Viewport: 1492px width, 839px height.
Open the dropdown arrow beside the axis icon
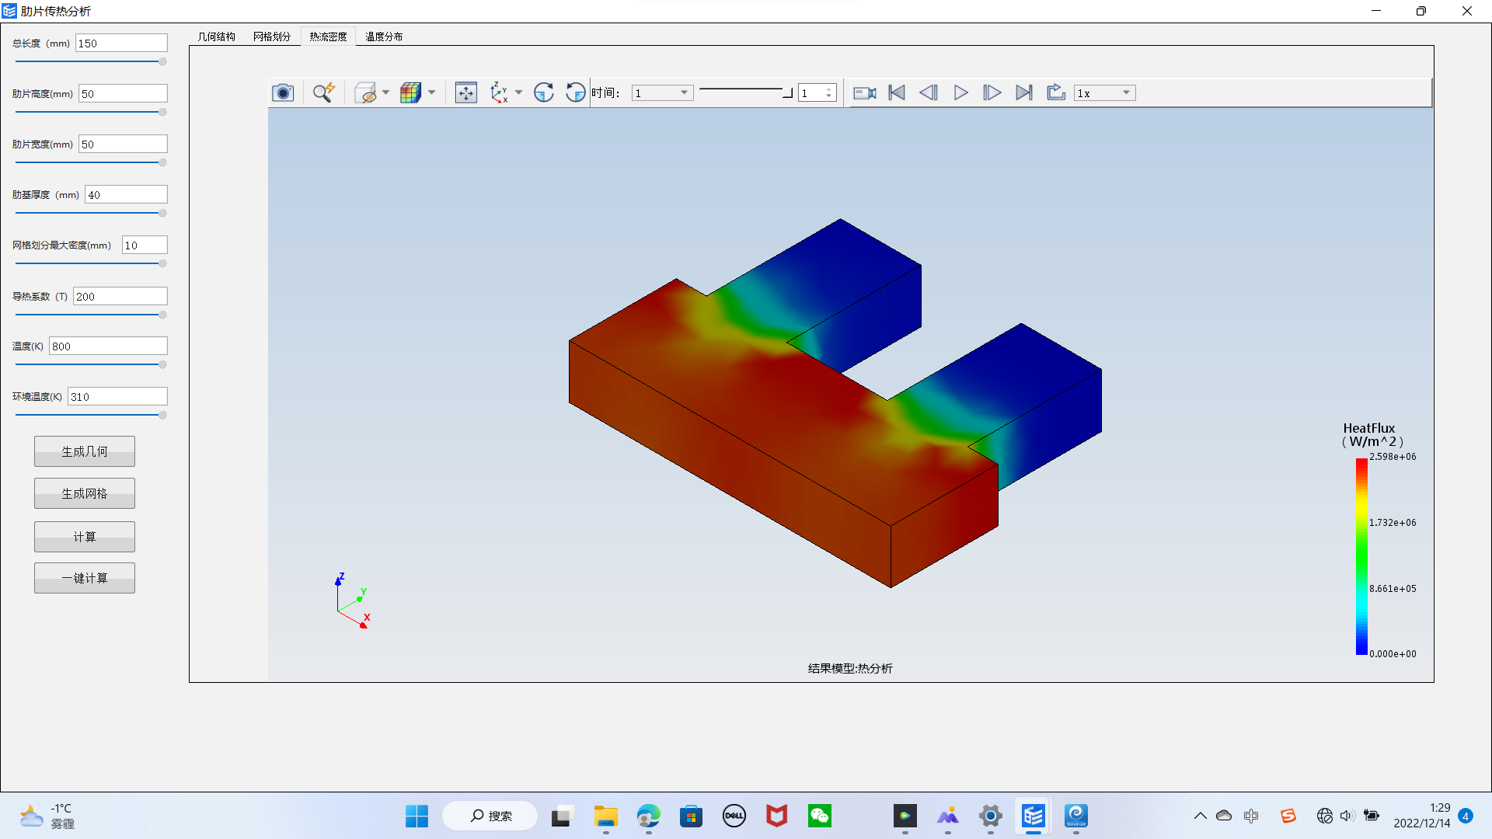[x=518, y=93]
